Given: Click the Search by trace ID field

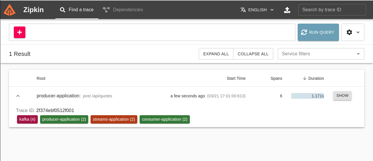Looking at the screenshot, I should tap(332, 10).
